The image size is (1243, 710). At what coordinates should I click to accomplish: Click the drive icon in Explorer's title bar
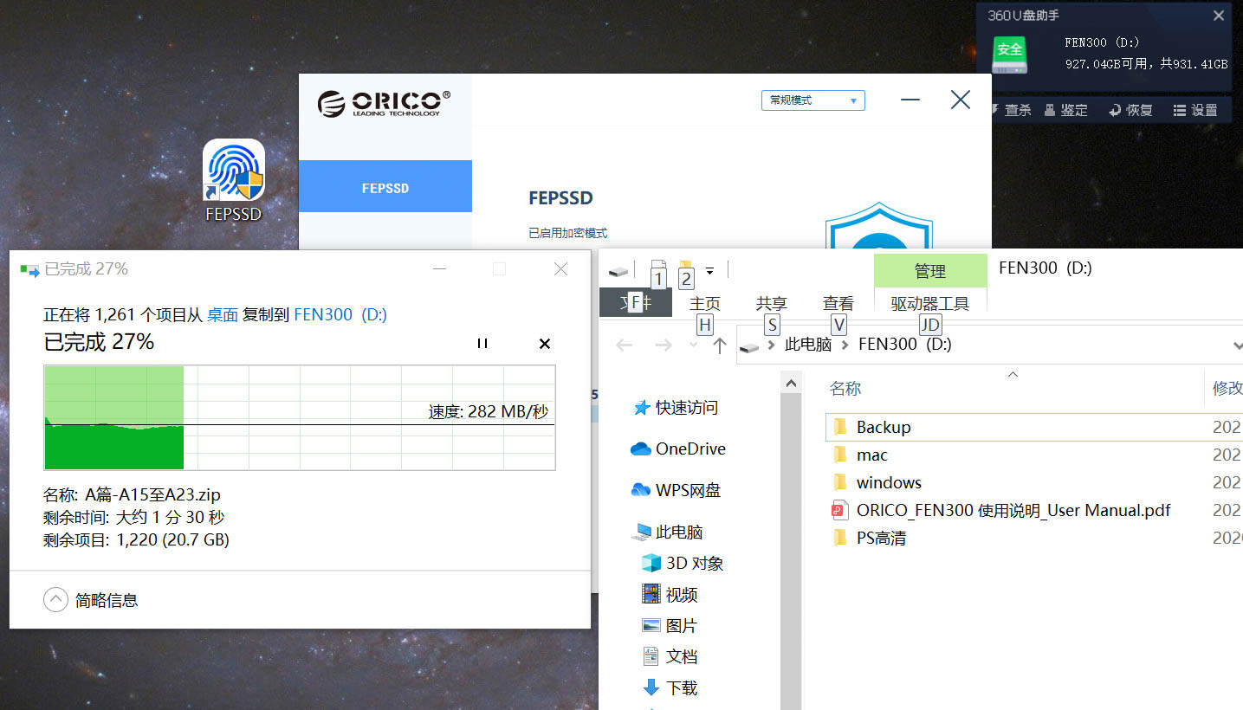pos(618,272)
